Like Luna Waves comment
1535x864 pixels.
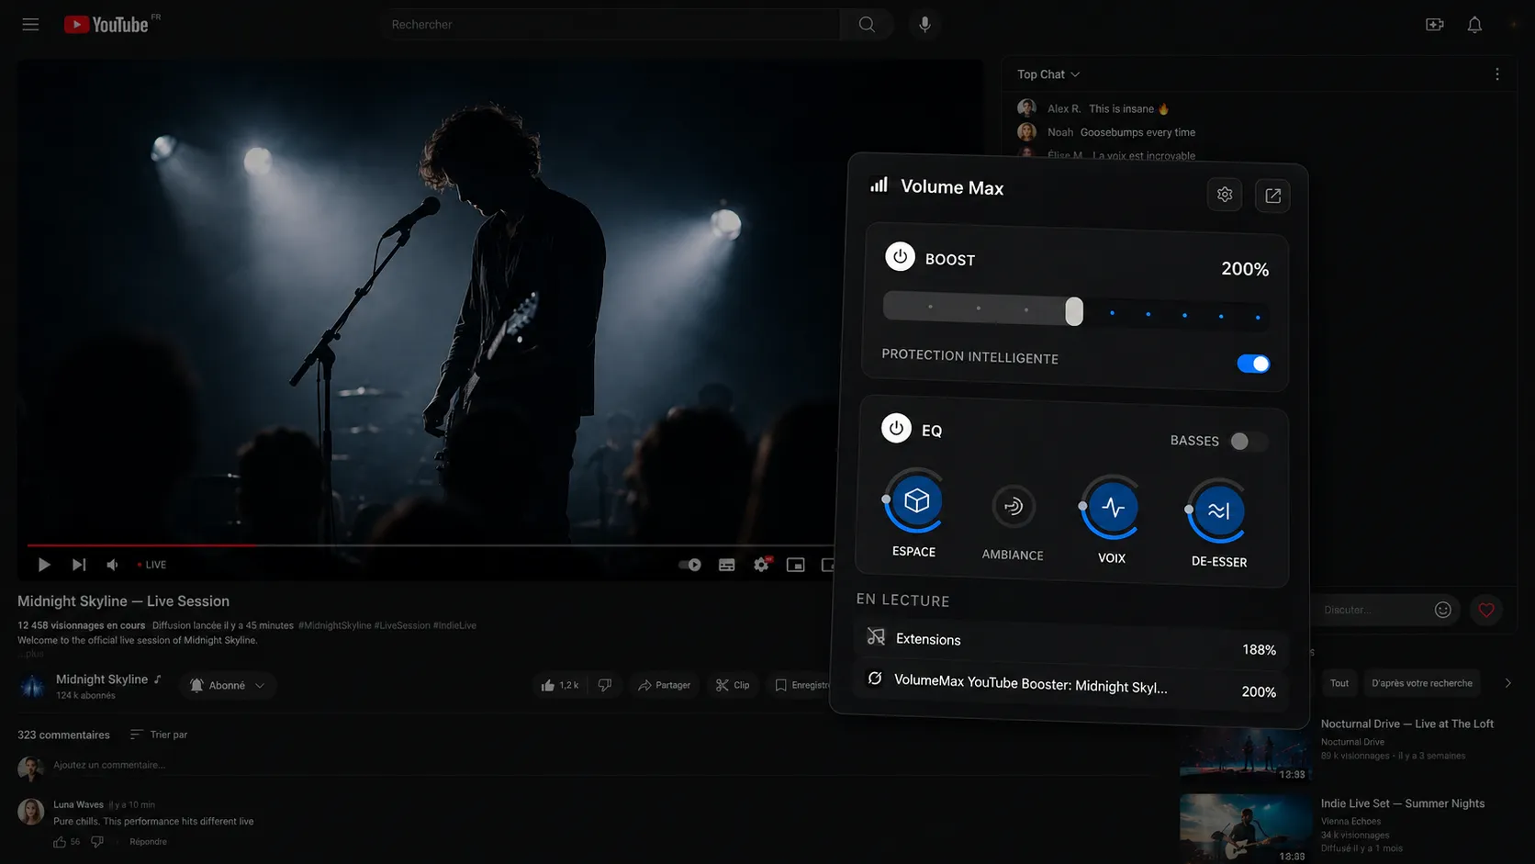[60, 842]
